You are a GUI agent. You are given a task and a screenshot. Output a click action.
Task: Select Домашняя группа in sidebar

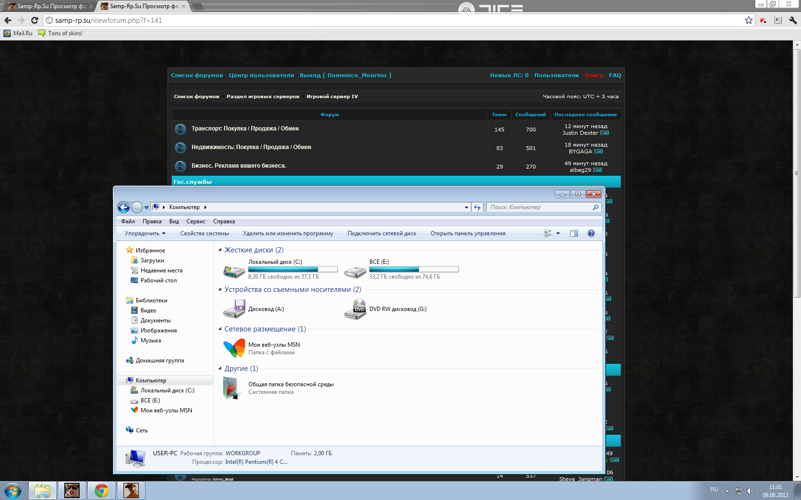click(x=160, y=360)
